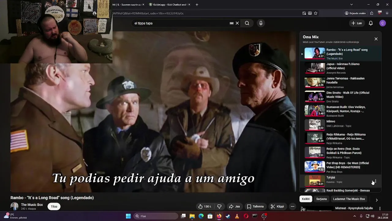Open the ad blocker extension showing 108
The width and height of the screenshot is (392, 221).
point(379,13)
